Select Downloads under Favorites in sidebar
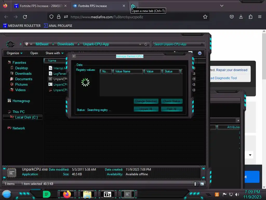Viewport: 266px width, 200px height. pyautogui.click(x=23, y=73)
